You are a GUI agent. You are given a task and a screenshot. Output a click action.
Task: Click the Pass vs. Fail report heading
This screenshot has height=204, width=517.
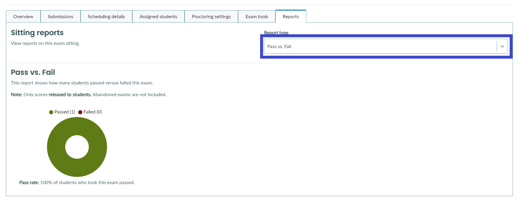tap(33, 72)
